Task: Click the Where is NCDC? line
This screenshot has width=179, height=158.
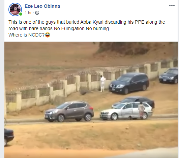Action: (26, 35)
